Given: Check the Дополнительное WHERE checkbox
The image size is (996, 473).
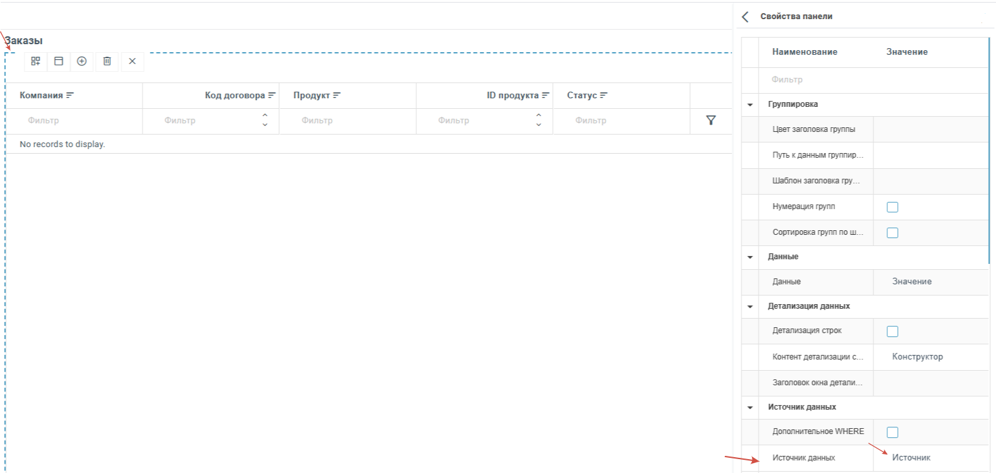Looking at the screenshot, I should (x=892, y=432).
